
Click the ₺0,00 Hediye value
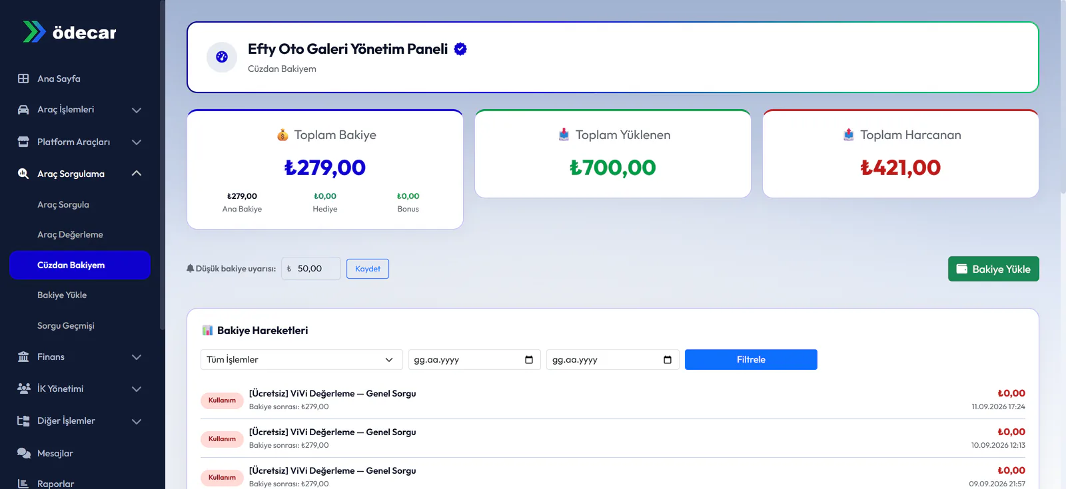coord(325,196)
